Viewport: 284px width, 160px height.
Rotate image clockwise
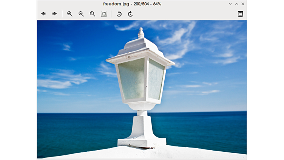pos(130,14)
